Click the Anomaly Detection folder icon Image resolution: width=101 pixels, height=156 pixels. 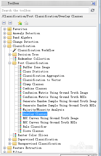[10, 33]
